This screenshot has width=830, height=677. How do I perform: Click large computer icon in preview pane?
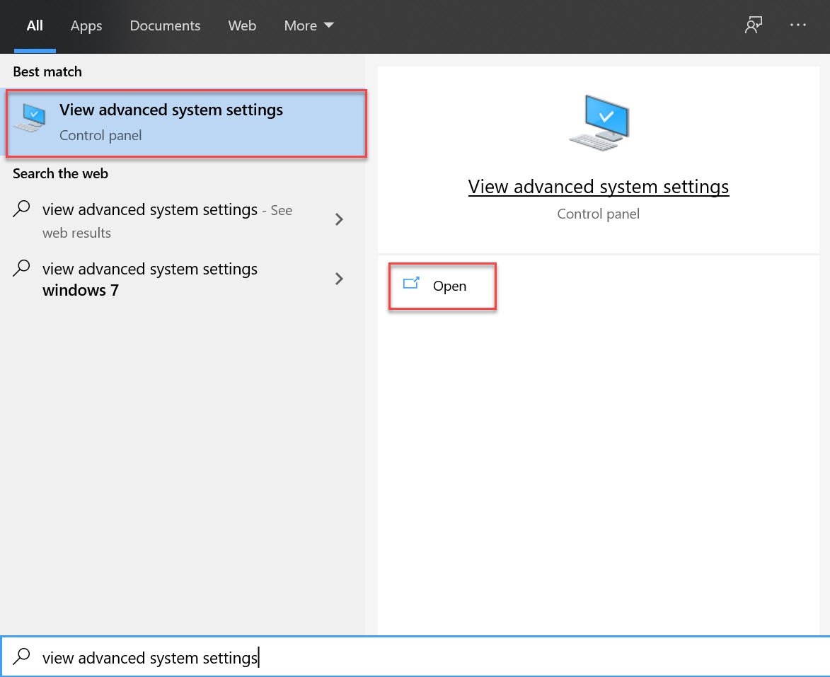click(600, 123)
